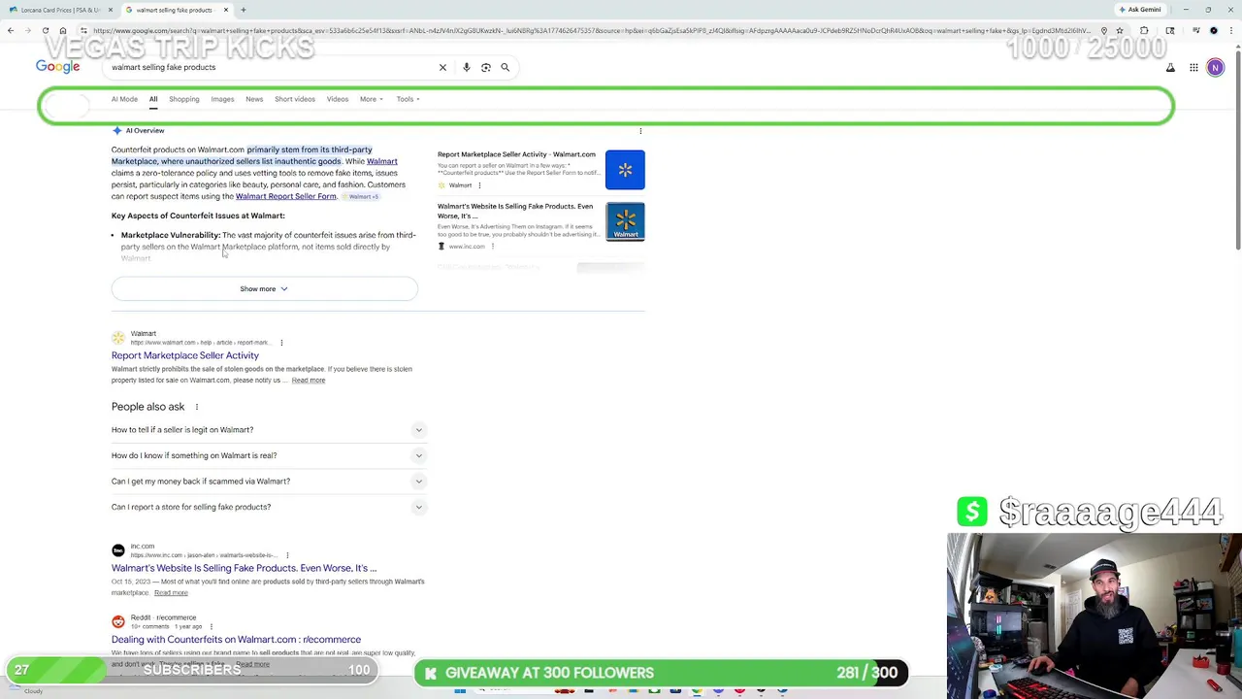The width and height of the screenshot is (1242, 699).
Task: Open site information icon in address bar
Action: pos(83,30)
